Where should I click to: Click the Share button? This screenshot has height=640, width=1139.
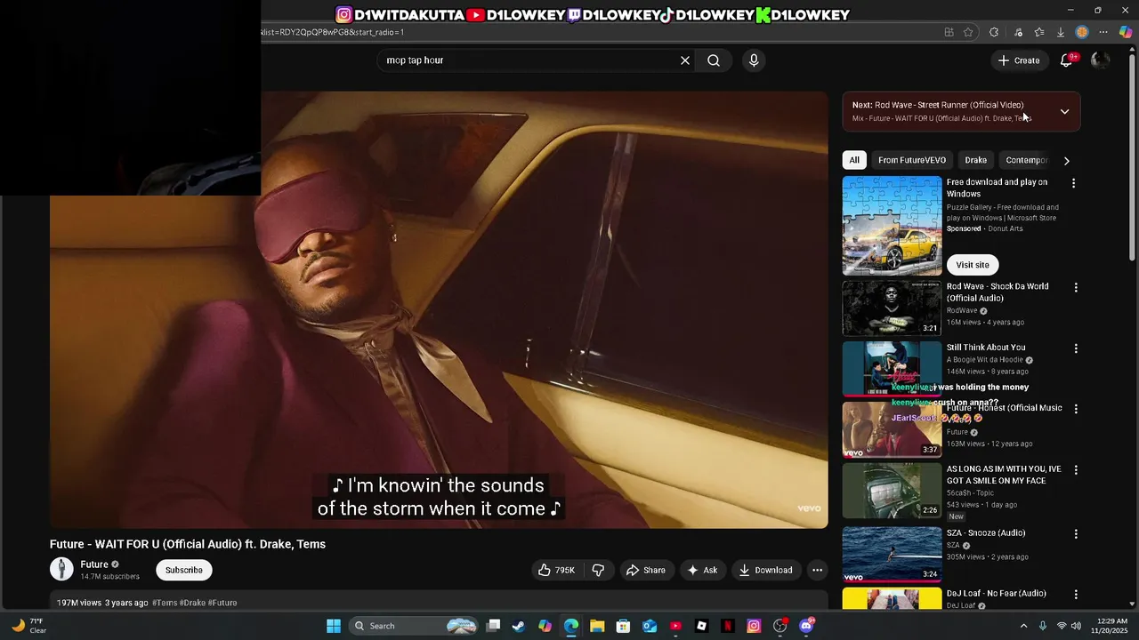[645, 570]
